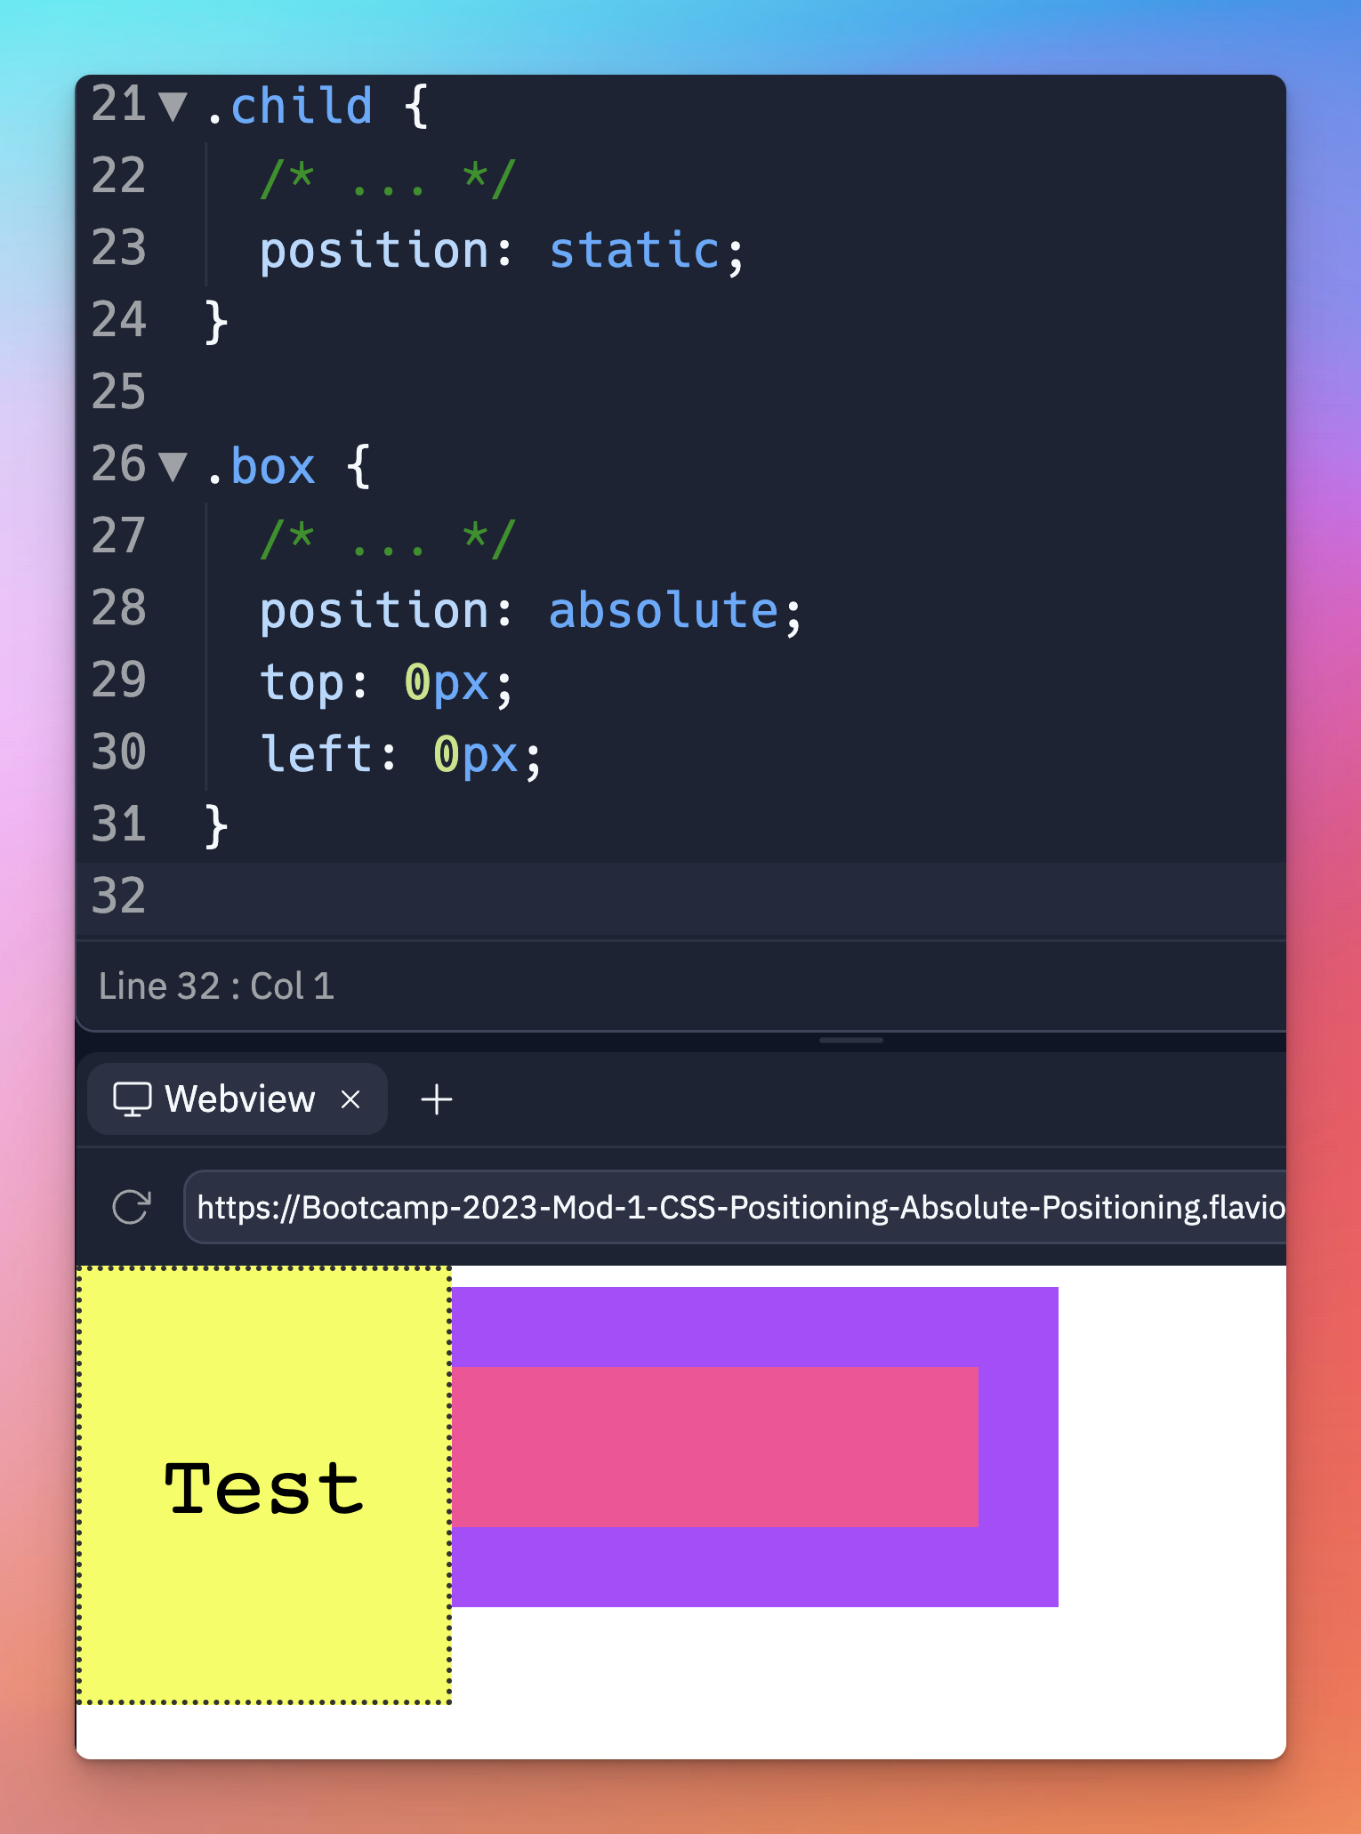Viewport: 1361px width, 1834px height.
Task: Collapse the .box rule fold arrow
Action: 173,466
